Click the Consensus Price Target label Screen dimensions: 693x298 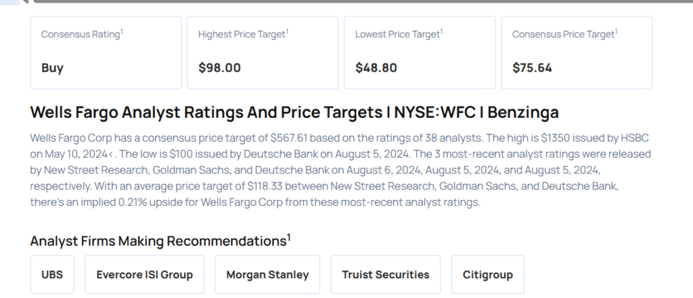point(562,34)
